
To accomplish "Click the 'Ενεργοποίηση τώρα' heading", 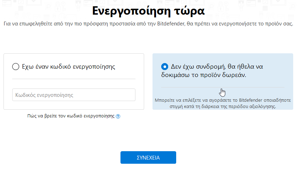I will 148,11.
